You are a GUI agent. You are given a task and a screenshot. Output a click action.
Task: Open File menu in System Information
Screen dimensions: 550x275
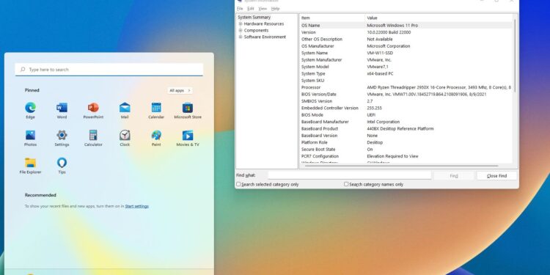[x=240, y=9]
